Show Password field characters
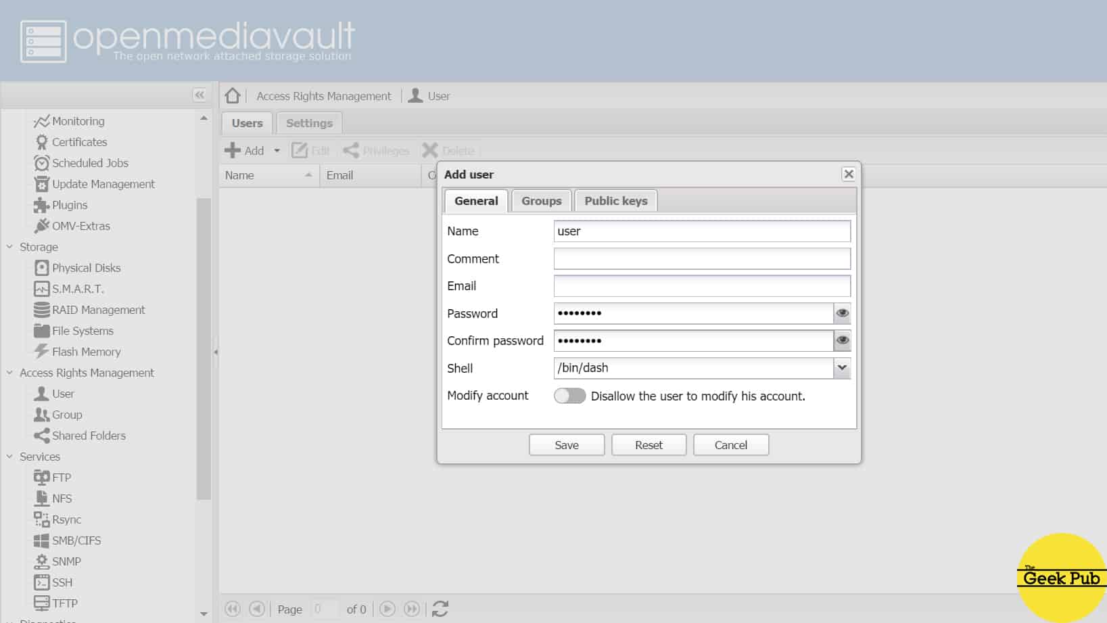The height and width of the screenshot is (623, 1107). [x=842, y=313]
